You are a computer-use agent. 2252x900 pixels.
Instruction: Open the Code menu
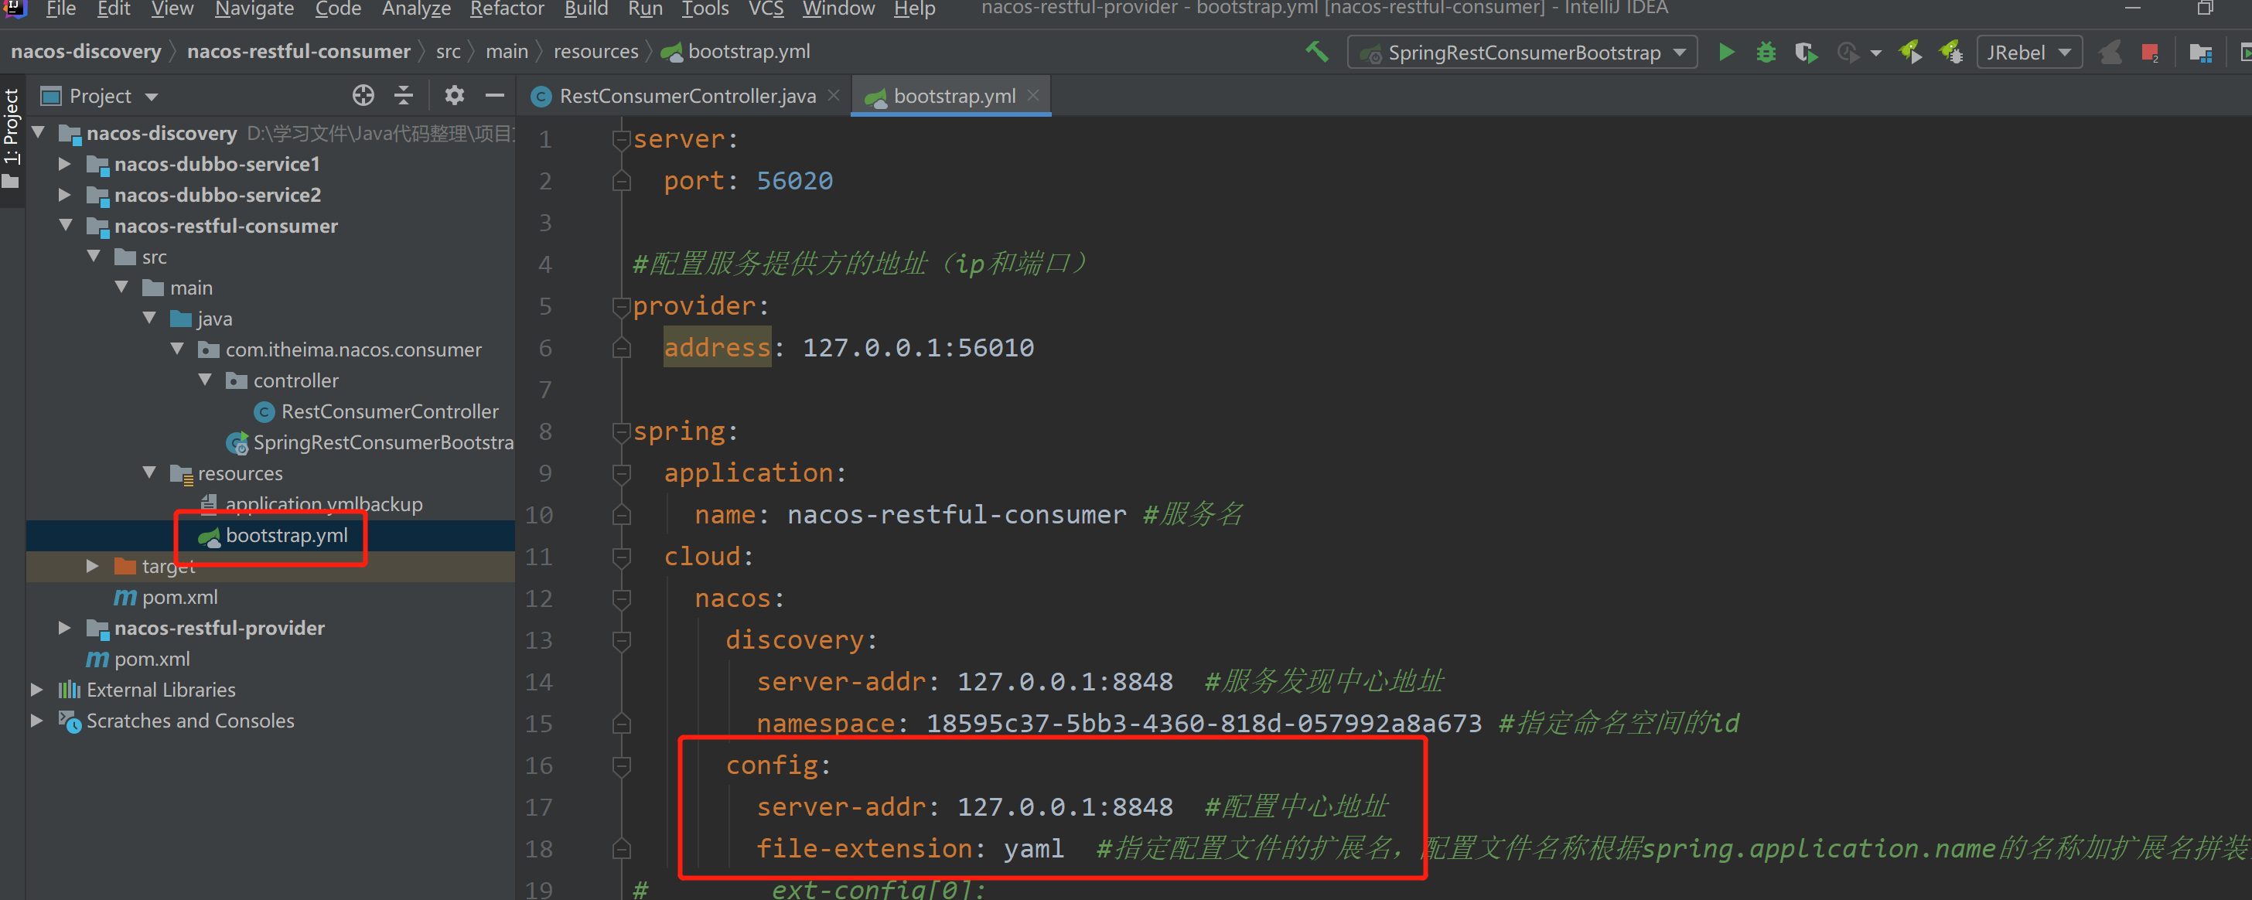click(x=338, y=9)
